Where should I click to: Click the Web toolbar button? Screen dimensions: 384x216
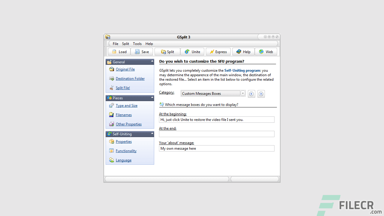266,52
